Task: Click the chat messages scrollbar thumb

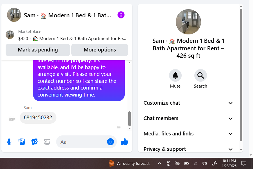Action: tap(129, 119)
